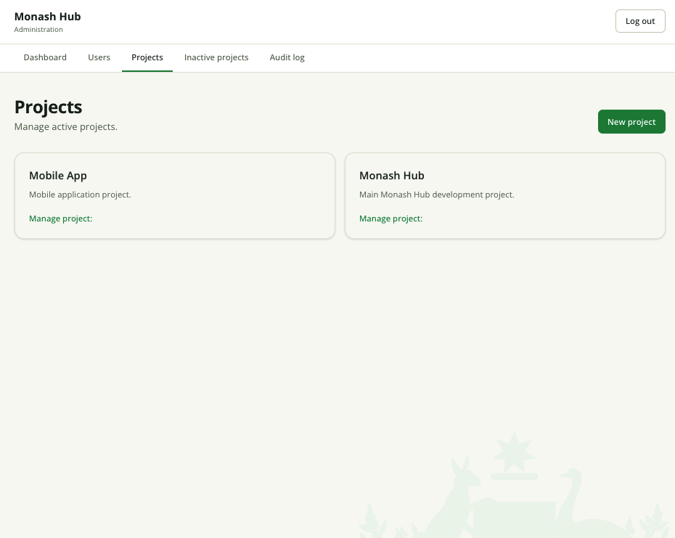Go to Inactive projects tab

point(216,57)
